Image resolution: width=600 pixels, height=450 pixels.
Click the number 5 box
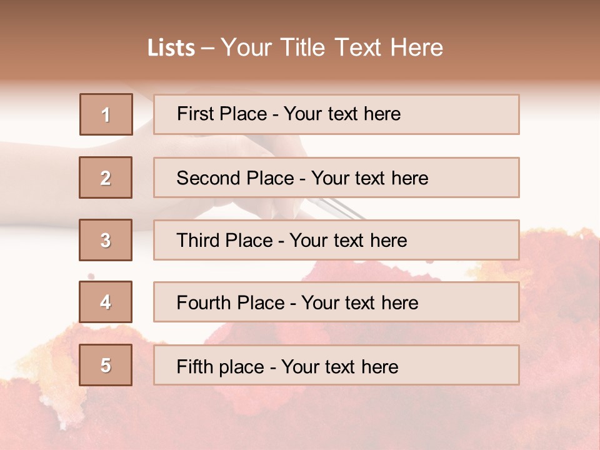coord(106,365)
